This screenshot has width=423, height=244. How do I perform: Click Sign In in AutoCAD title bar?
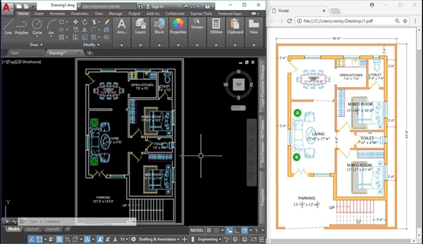coord(157,6)
